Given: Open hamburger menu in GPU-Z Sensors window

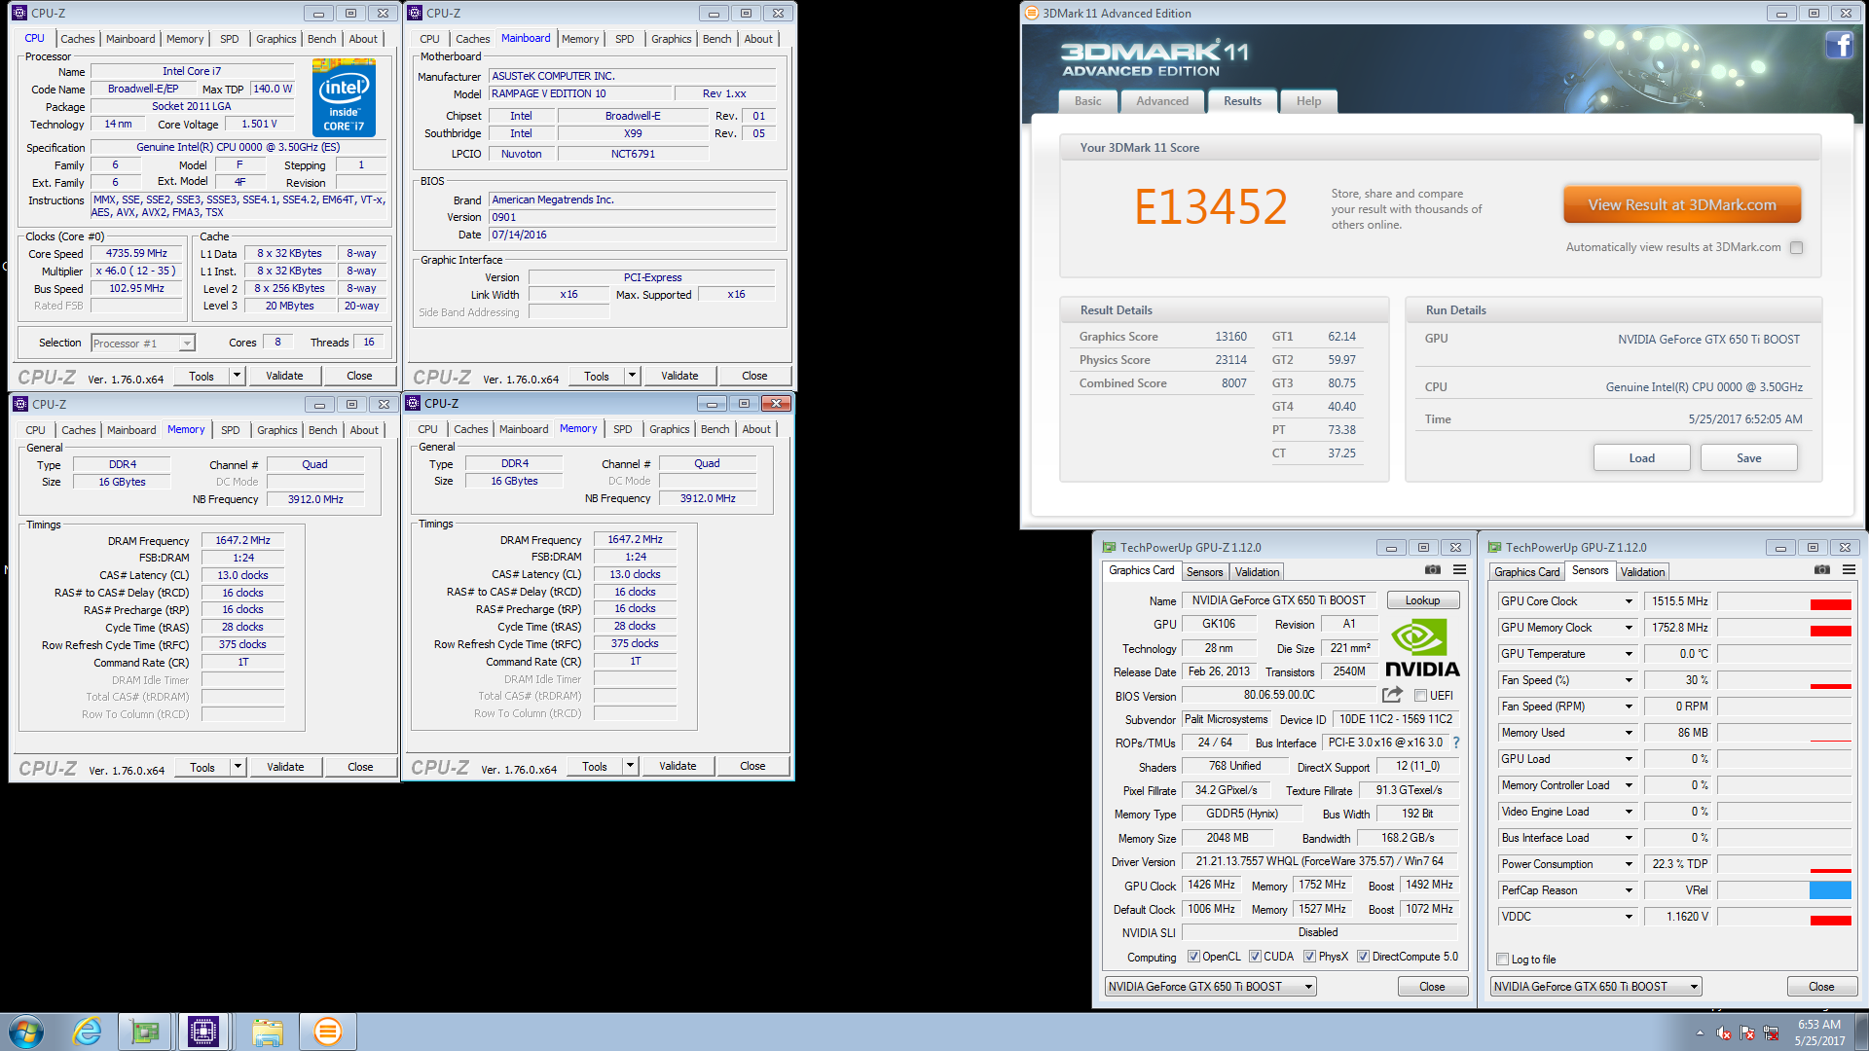Looking at the screenshot, I should (x=1849, y=570).
